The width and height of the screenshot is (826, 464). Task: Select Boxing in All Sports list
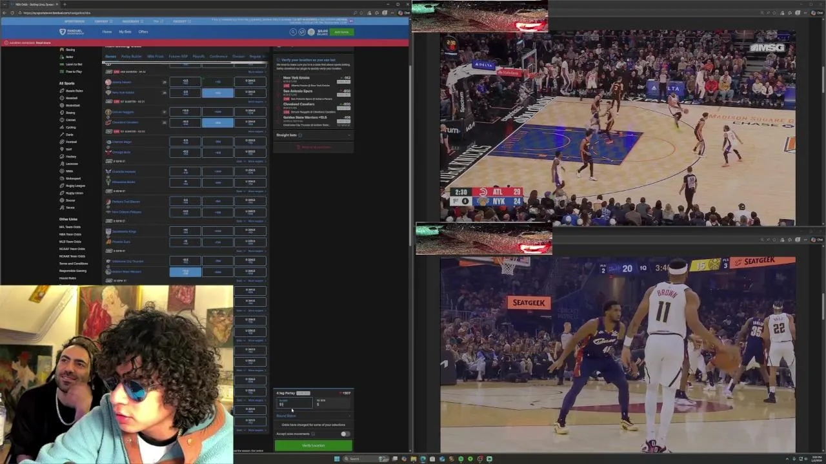coord(70,113)
